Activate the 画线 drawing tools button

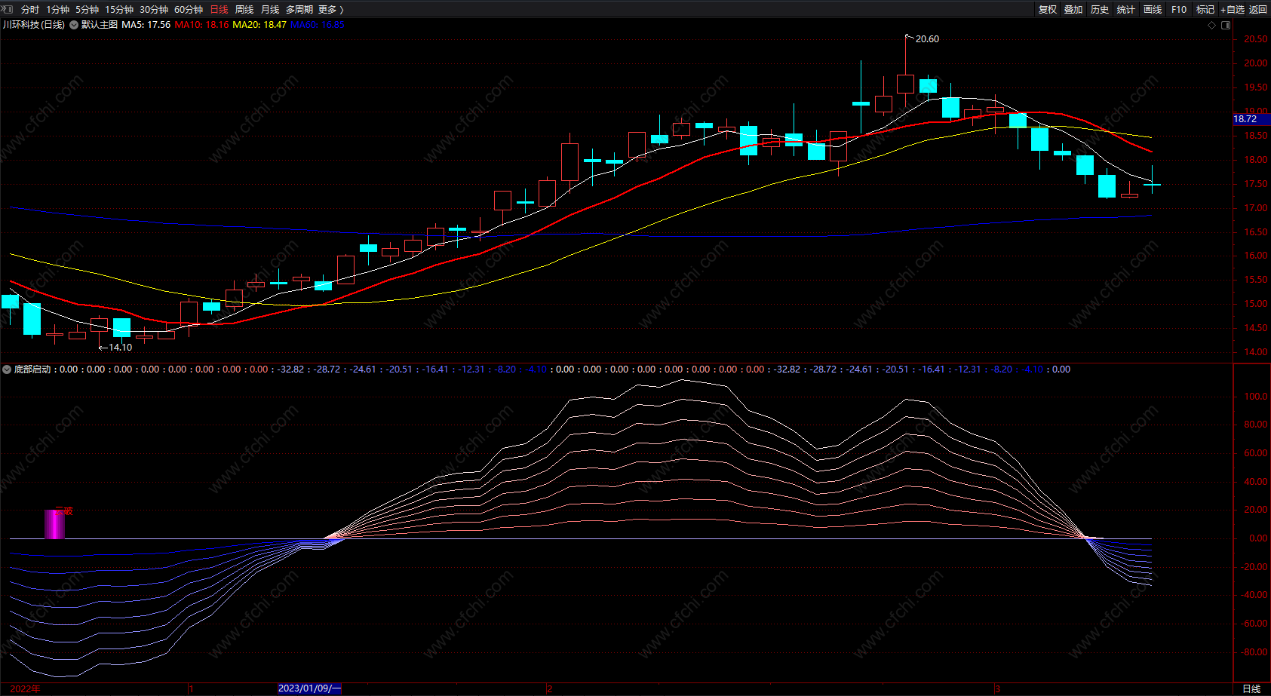pos(1153,9)
